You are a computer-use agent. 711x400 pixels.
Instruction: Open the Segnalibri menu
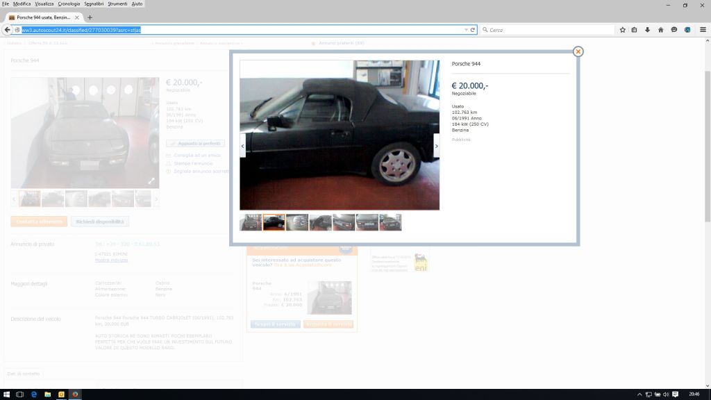[94, 3]
